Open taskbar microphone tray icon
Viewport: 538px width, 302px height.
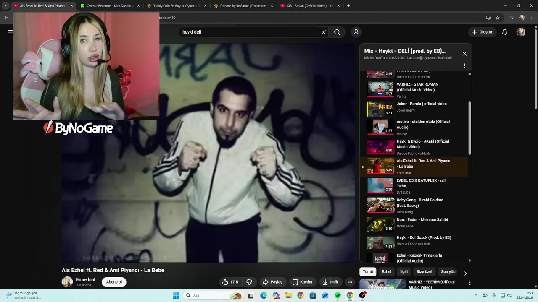pyautogui.click(x=494, y=295)
